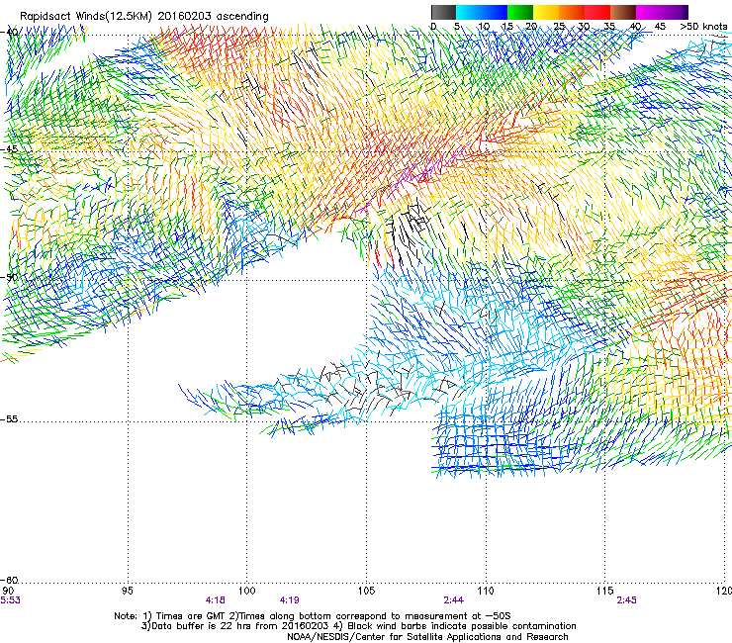Click the -40 latitude axis label
Viewport: 732px width, 643px height.
coord(9,32)
